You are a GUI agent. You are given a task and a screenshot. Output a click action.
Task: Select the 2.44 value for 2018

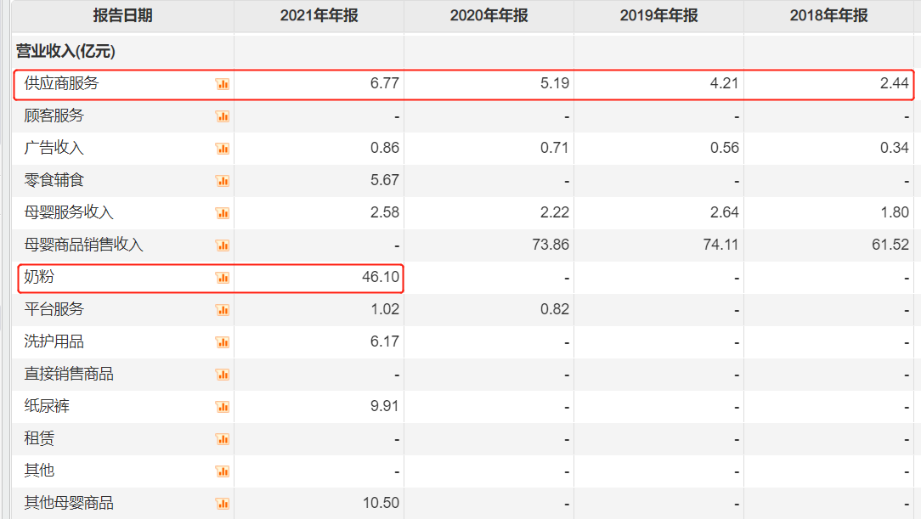click(894, 83)
